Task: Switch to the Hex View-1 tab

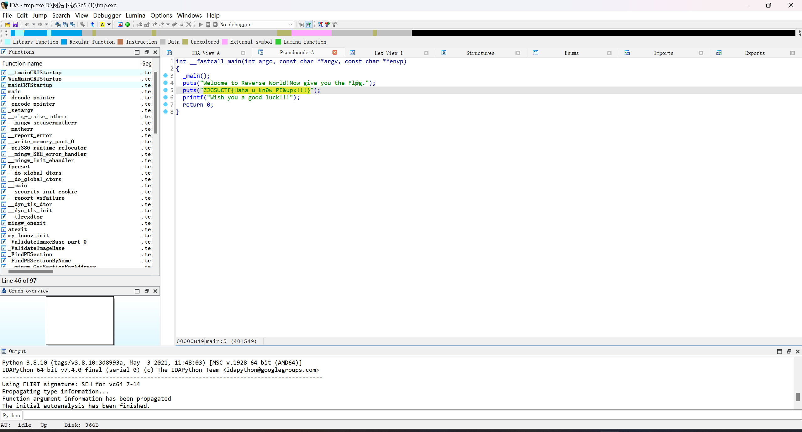Action: [388, 53]
